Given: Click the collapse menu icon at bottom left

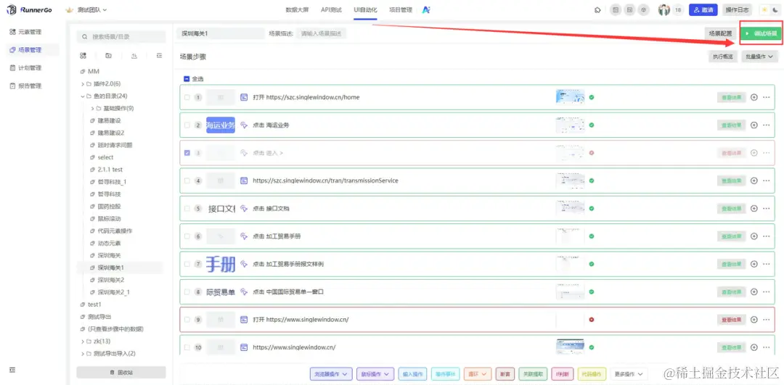Looking at the screenshot, I should point(12,370).
